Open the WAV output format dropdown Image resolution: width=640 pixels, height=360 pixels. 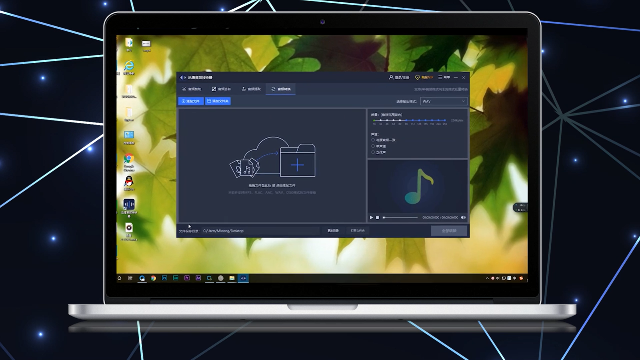444,101
